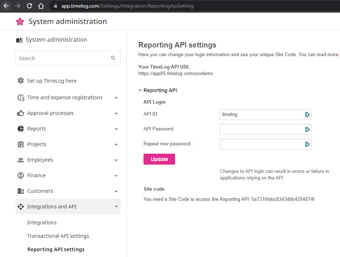Viewport: 340px width, 257px height.
Task: Click the search magnifier icon in sidebar
Action: (113, 58)
